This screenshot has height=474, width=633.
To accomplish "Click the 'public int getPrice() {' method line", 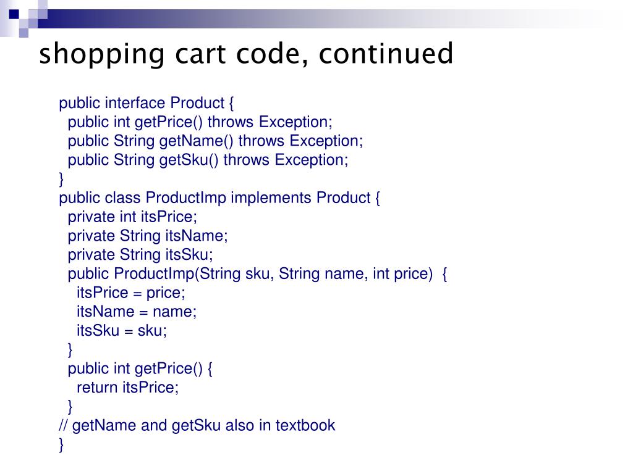I will tap(140, 368).
